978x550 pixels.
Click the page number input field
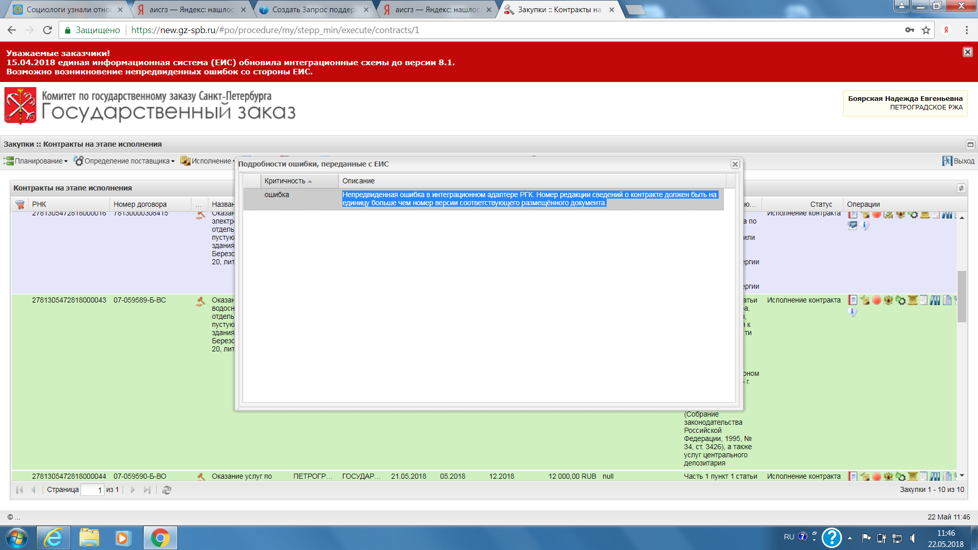click(92, 490)
